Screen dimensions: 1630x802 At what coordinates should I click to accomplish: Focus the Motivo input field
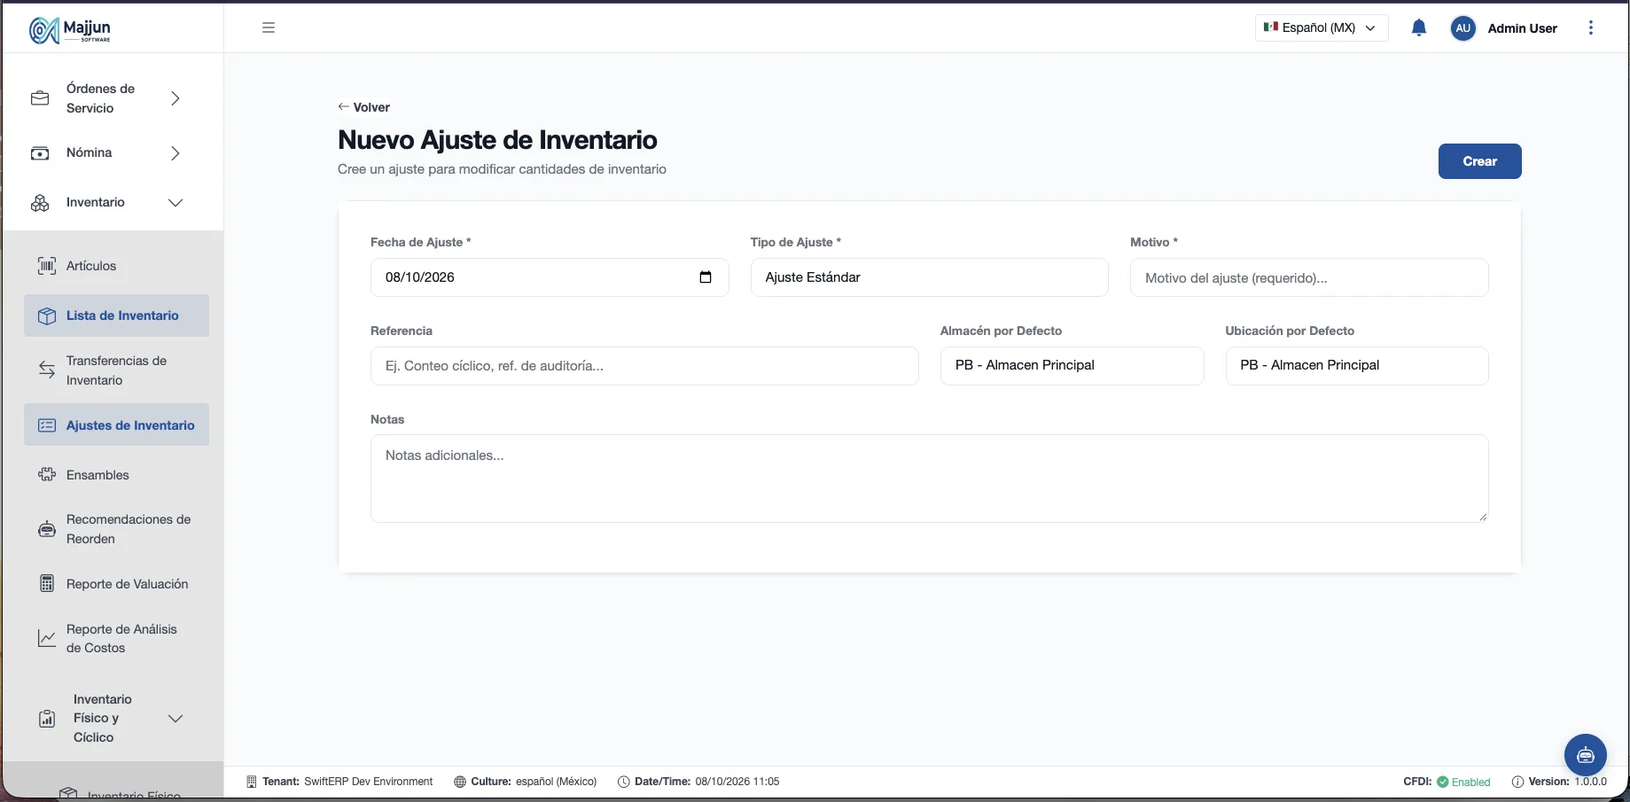point(1309,277)
